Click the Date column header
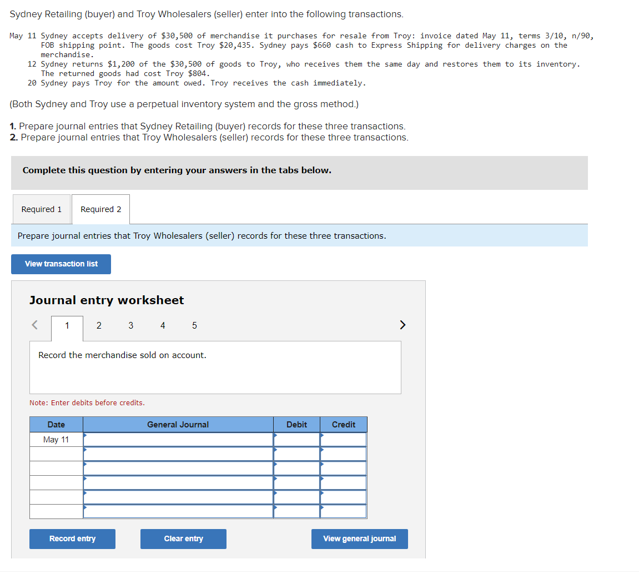 pyautogui.click(x=56, y=425)
